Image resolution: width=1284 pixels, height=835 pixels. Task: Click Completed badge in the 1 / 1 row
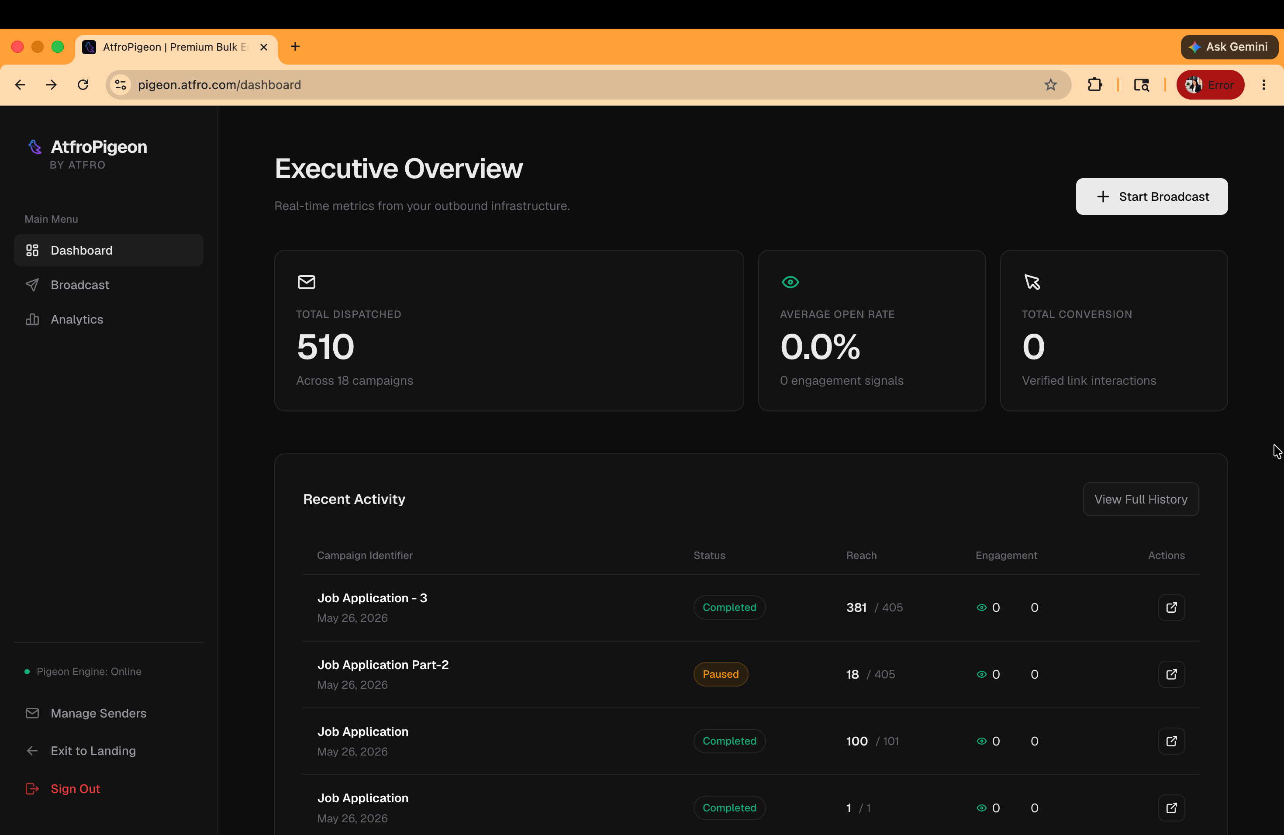click(x=729, y=808)
